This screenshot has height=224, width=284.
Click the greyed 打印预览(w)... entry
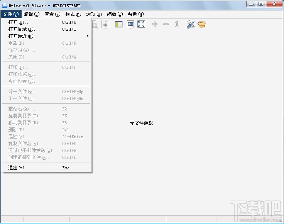pos(46,74)
